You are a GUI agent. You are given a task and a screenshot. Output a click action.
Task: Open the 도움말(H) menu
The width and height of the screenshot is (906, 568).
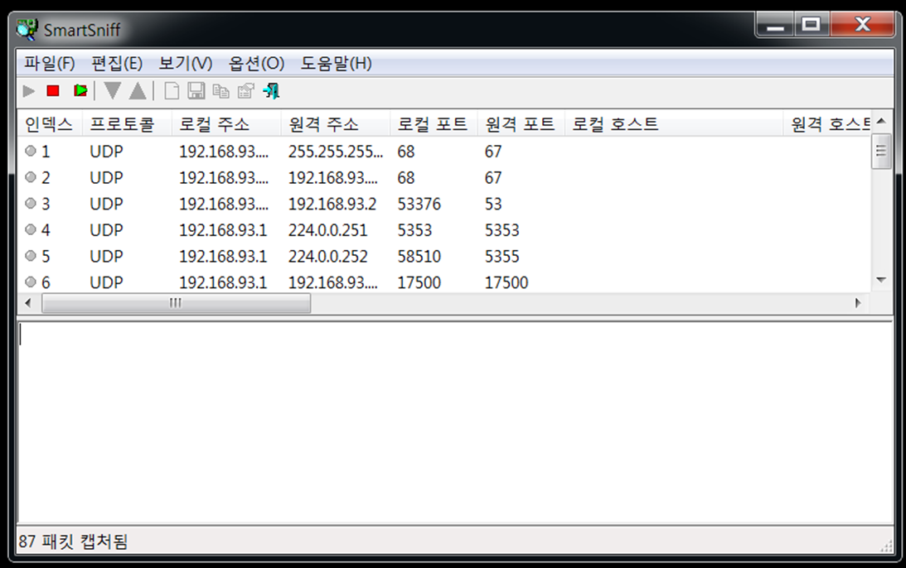336,63
